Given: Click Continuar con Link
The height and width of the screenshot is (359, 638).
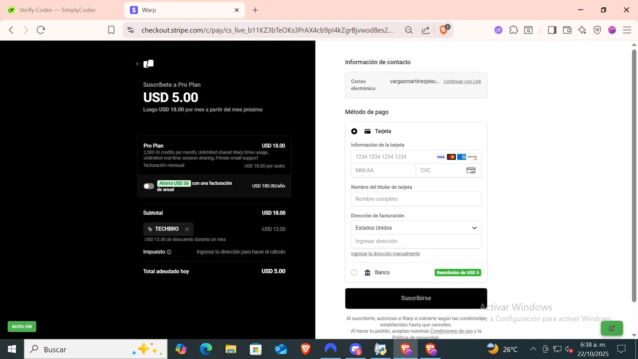Looking at the screenshot, I should (x=462, y=82).
